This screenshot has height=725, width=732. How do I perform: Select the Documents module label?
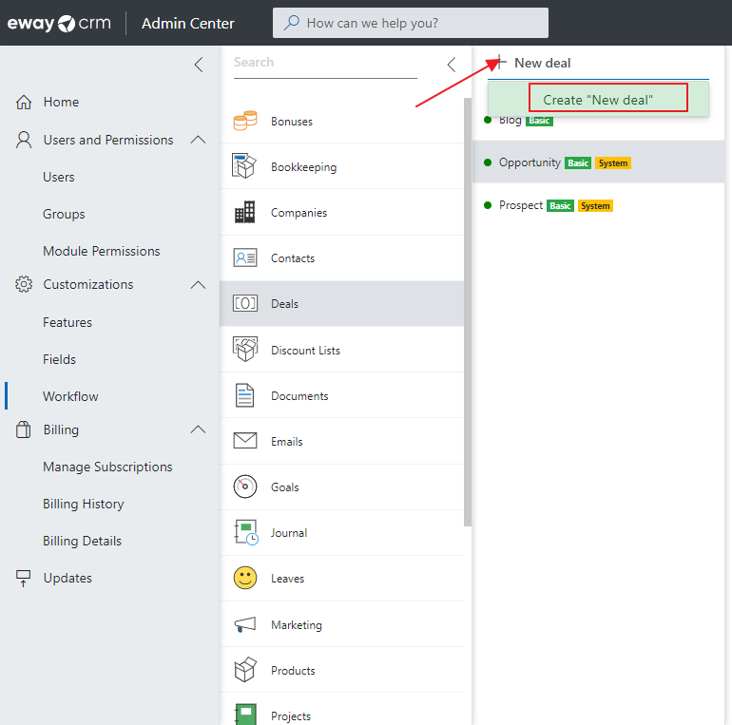tap(299, 395)
